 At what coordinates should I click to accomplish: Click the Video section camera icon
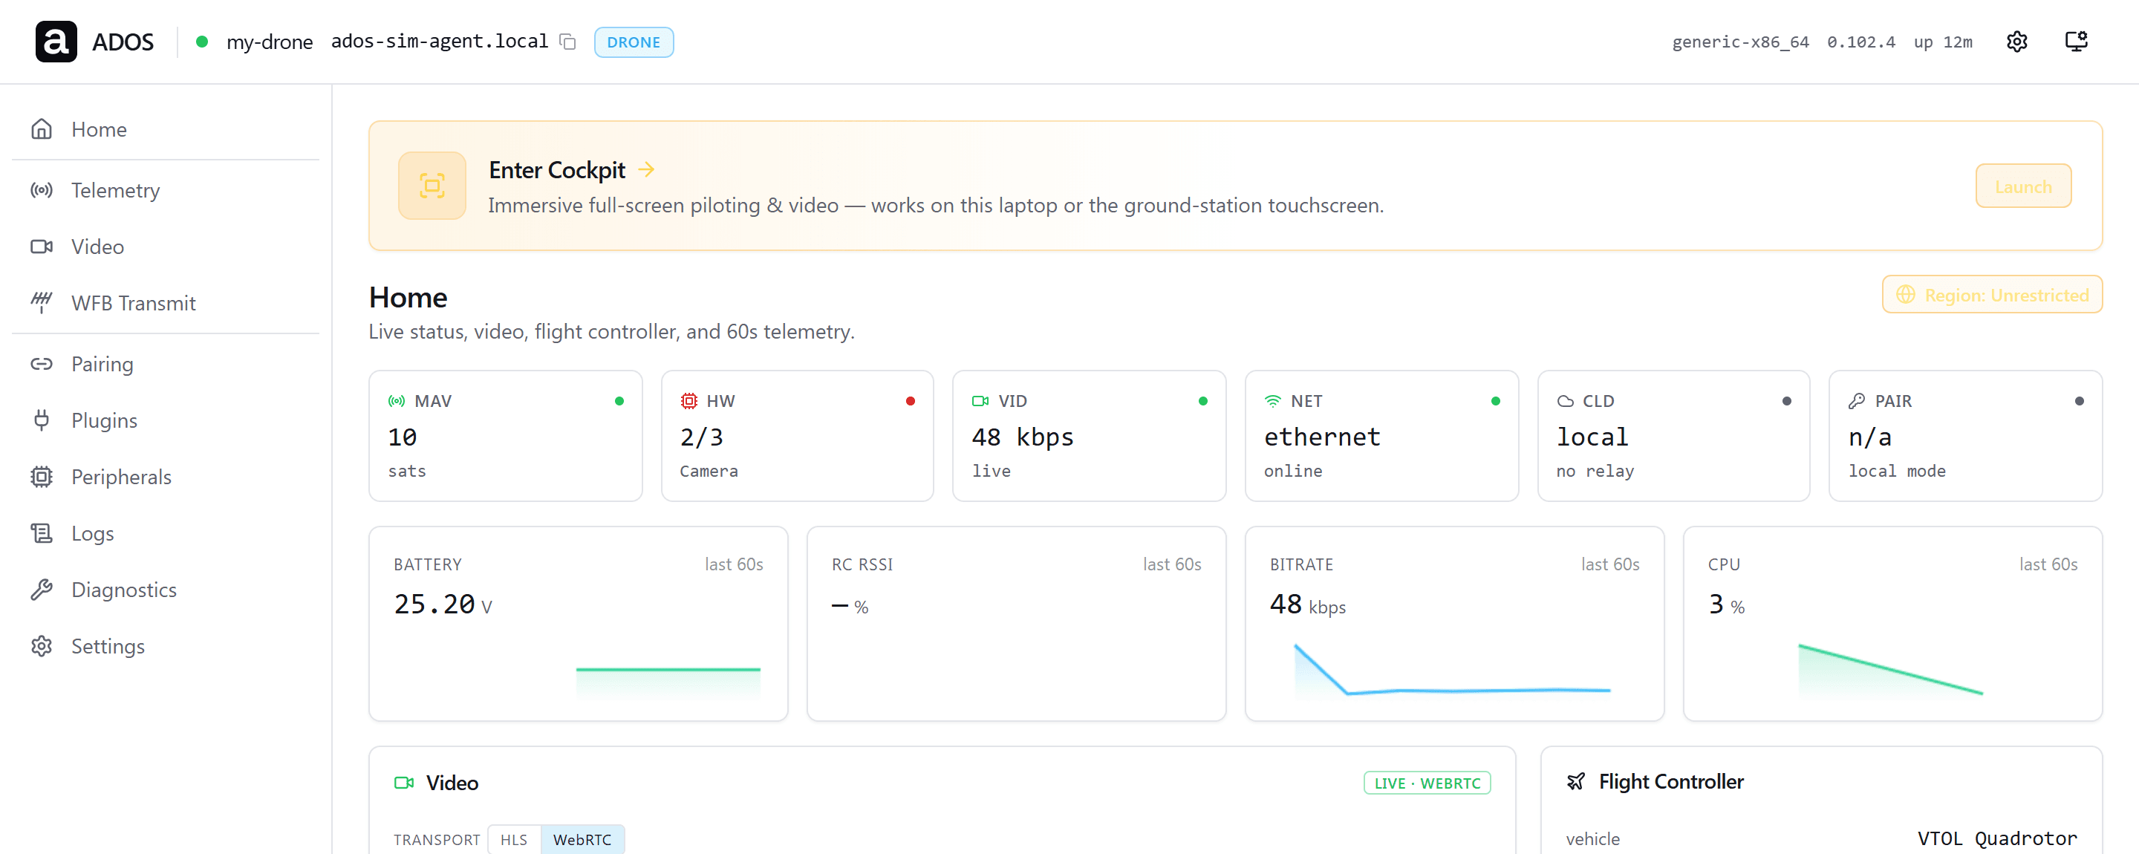[x=403, y=783]
